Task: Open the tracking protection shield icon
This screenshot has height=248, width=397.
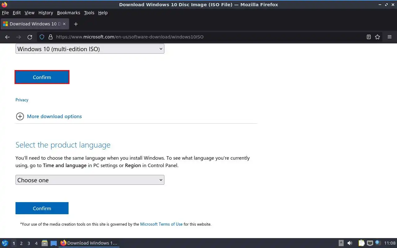Action: (42, 37)
